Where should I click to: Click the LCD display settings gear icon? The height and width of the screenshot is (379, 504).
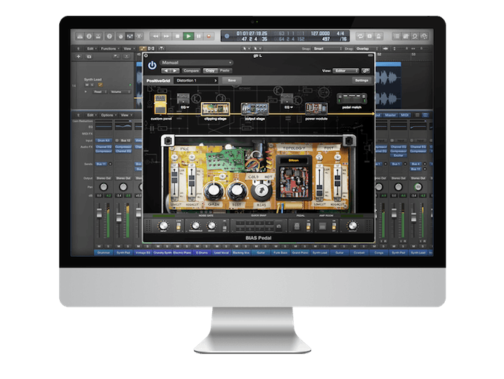point(227,36)
